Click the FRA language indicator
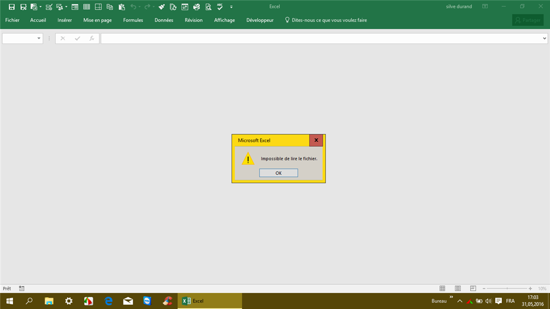This screenshot has height=309, width=550. [510, 301]
